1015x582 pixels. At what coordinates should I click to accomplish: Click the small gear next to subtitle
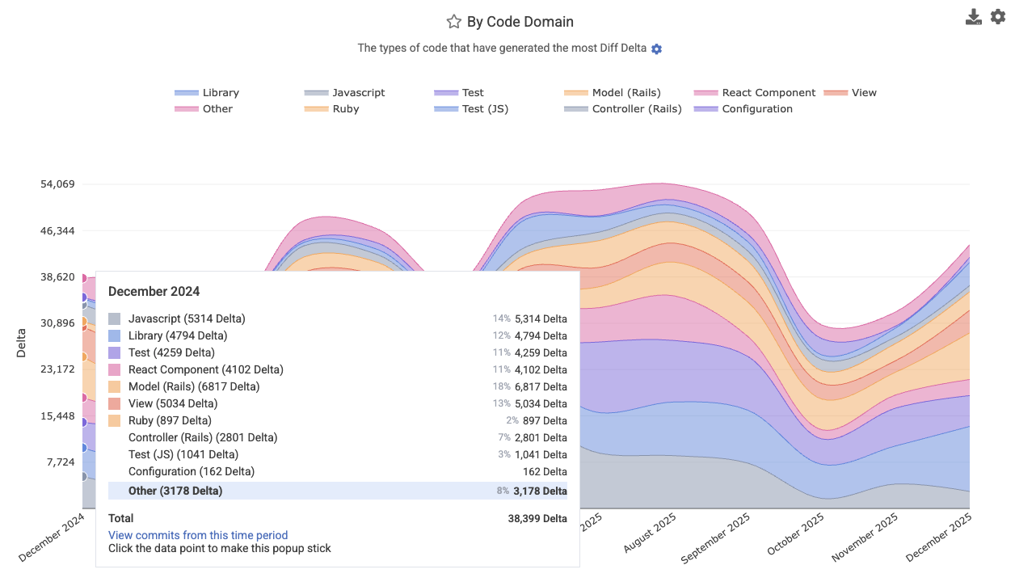tap(656, 49)
